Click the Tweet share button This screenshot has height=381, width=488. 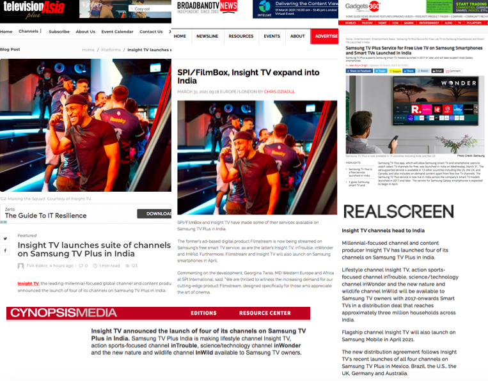(x=381, y=71)
